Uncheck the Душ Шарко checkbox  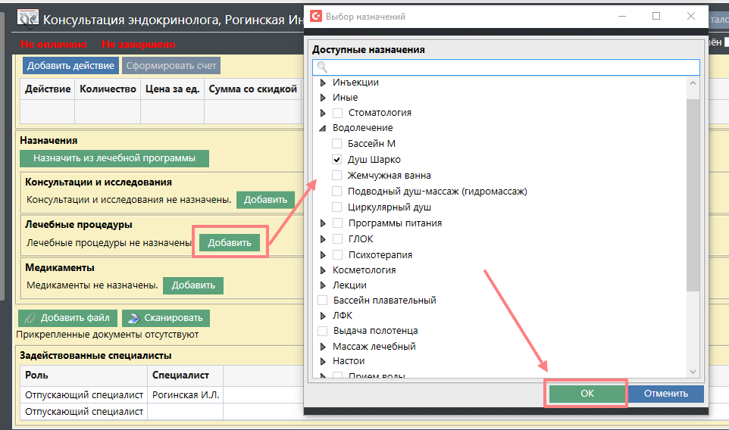tap(337, 160)
